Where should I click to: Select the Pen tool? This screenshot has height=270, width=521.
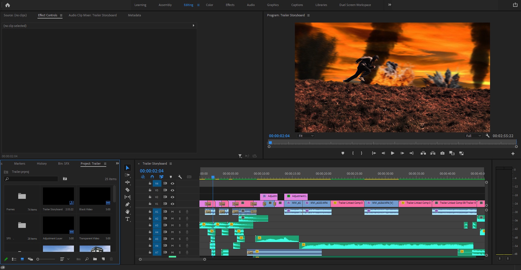(127, 204)
